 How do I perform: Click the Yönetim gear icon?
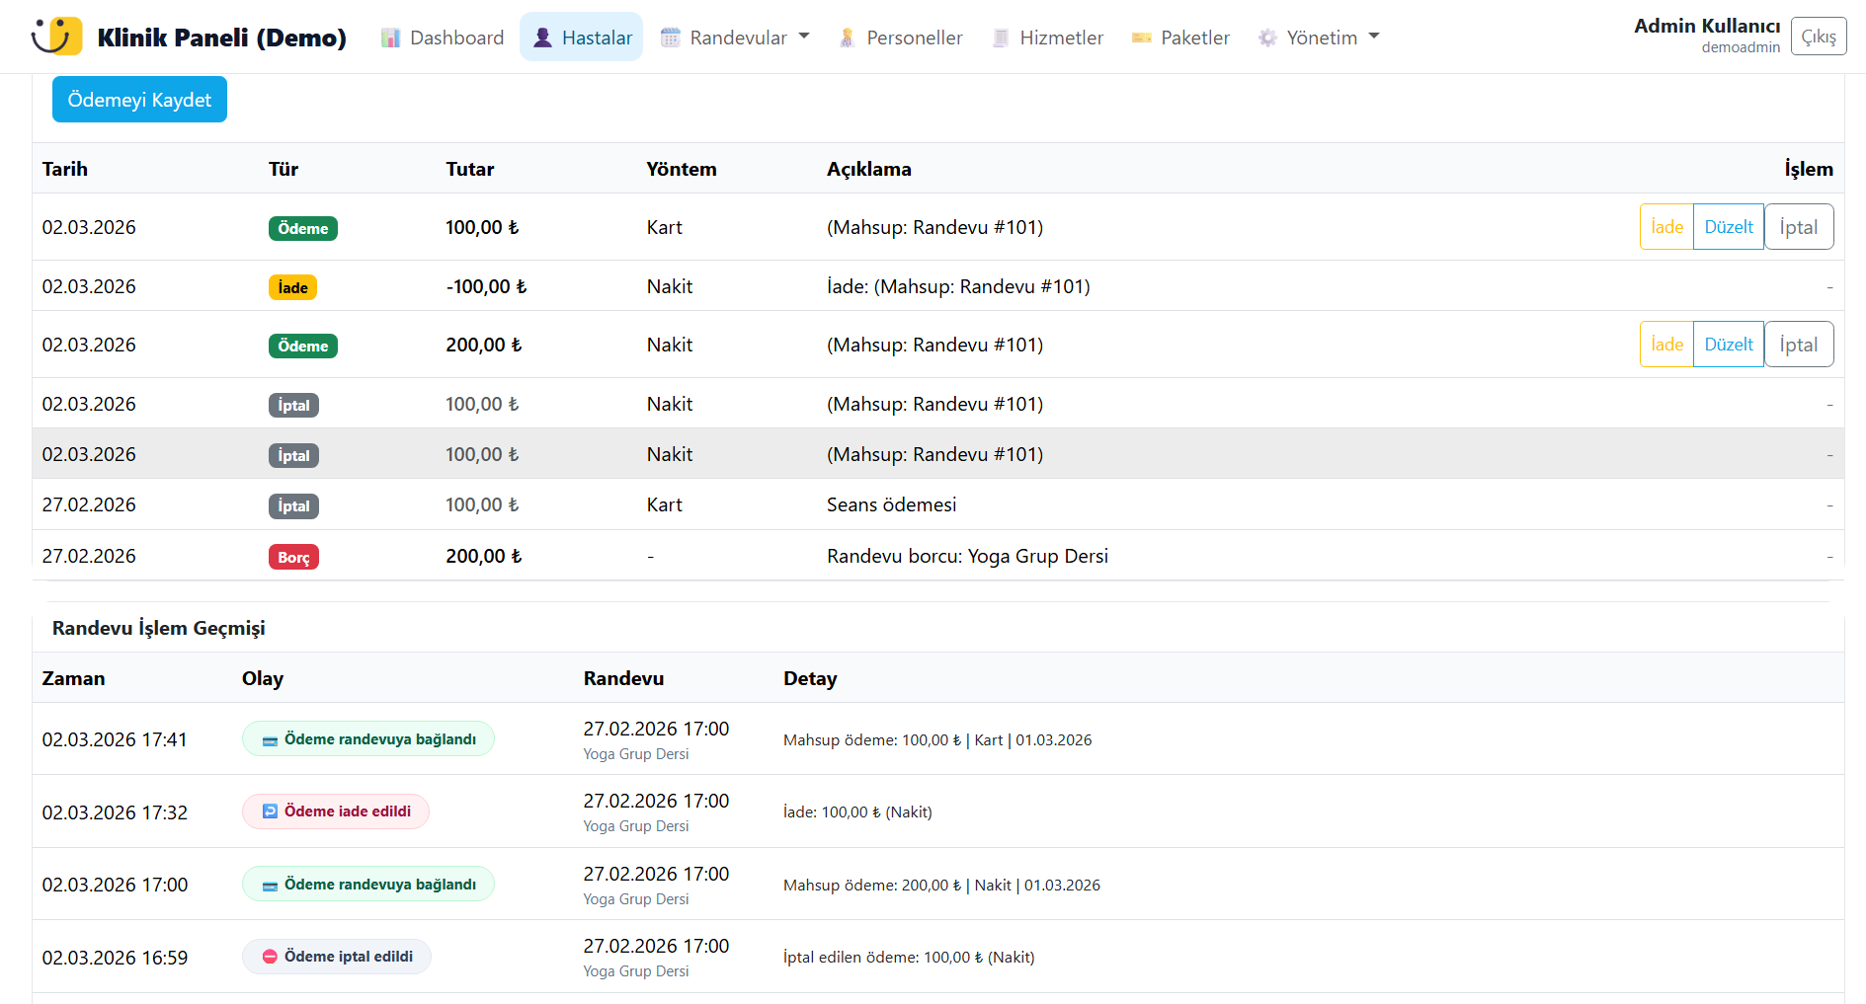(x=1267, y=38)
